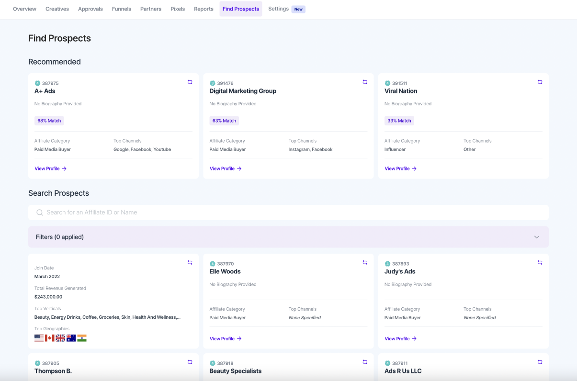Click the India flag under Top Geographies
This screenshot has width=577, height=381.
tap(82, 337)
